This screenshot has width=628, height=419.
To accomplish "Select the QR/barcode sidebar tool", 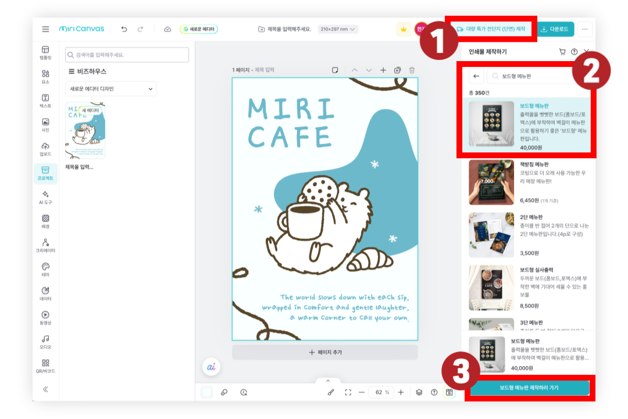I will pyautogui.click(x=45, y=365).
